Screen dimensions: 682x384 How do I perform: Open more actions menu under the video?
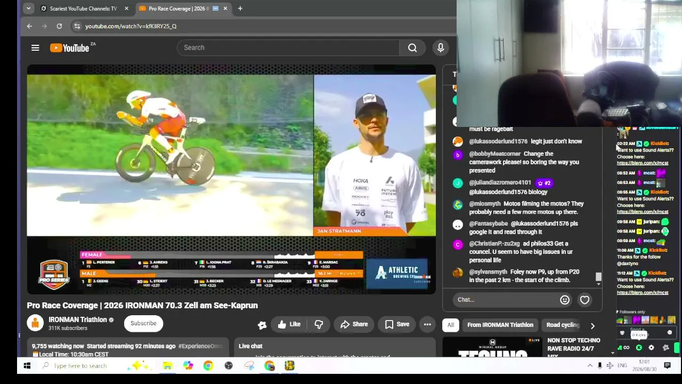click(427, 324)
